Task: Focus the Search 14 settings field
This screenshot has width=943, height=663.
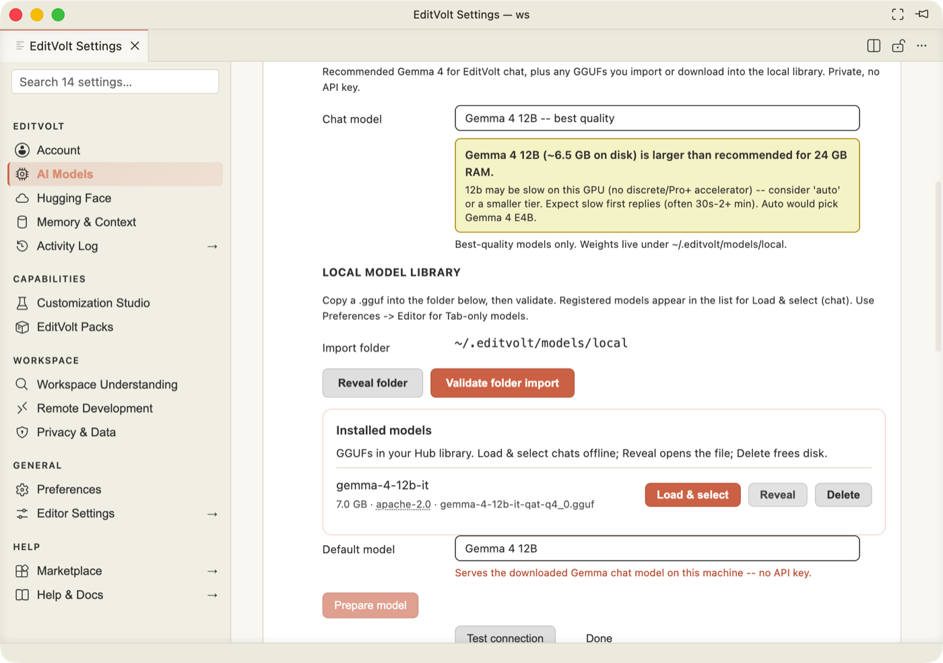Action: 115,82
